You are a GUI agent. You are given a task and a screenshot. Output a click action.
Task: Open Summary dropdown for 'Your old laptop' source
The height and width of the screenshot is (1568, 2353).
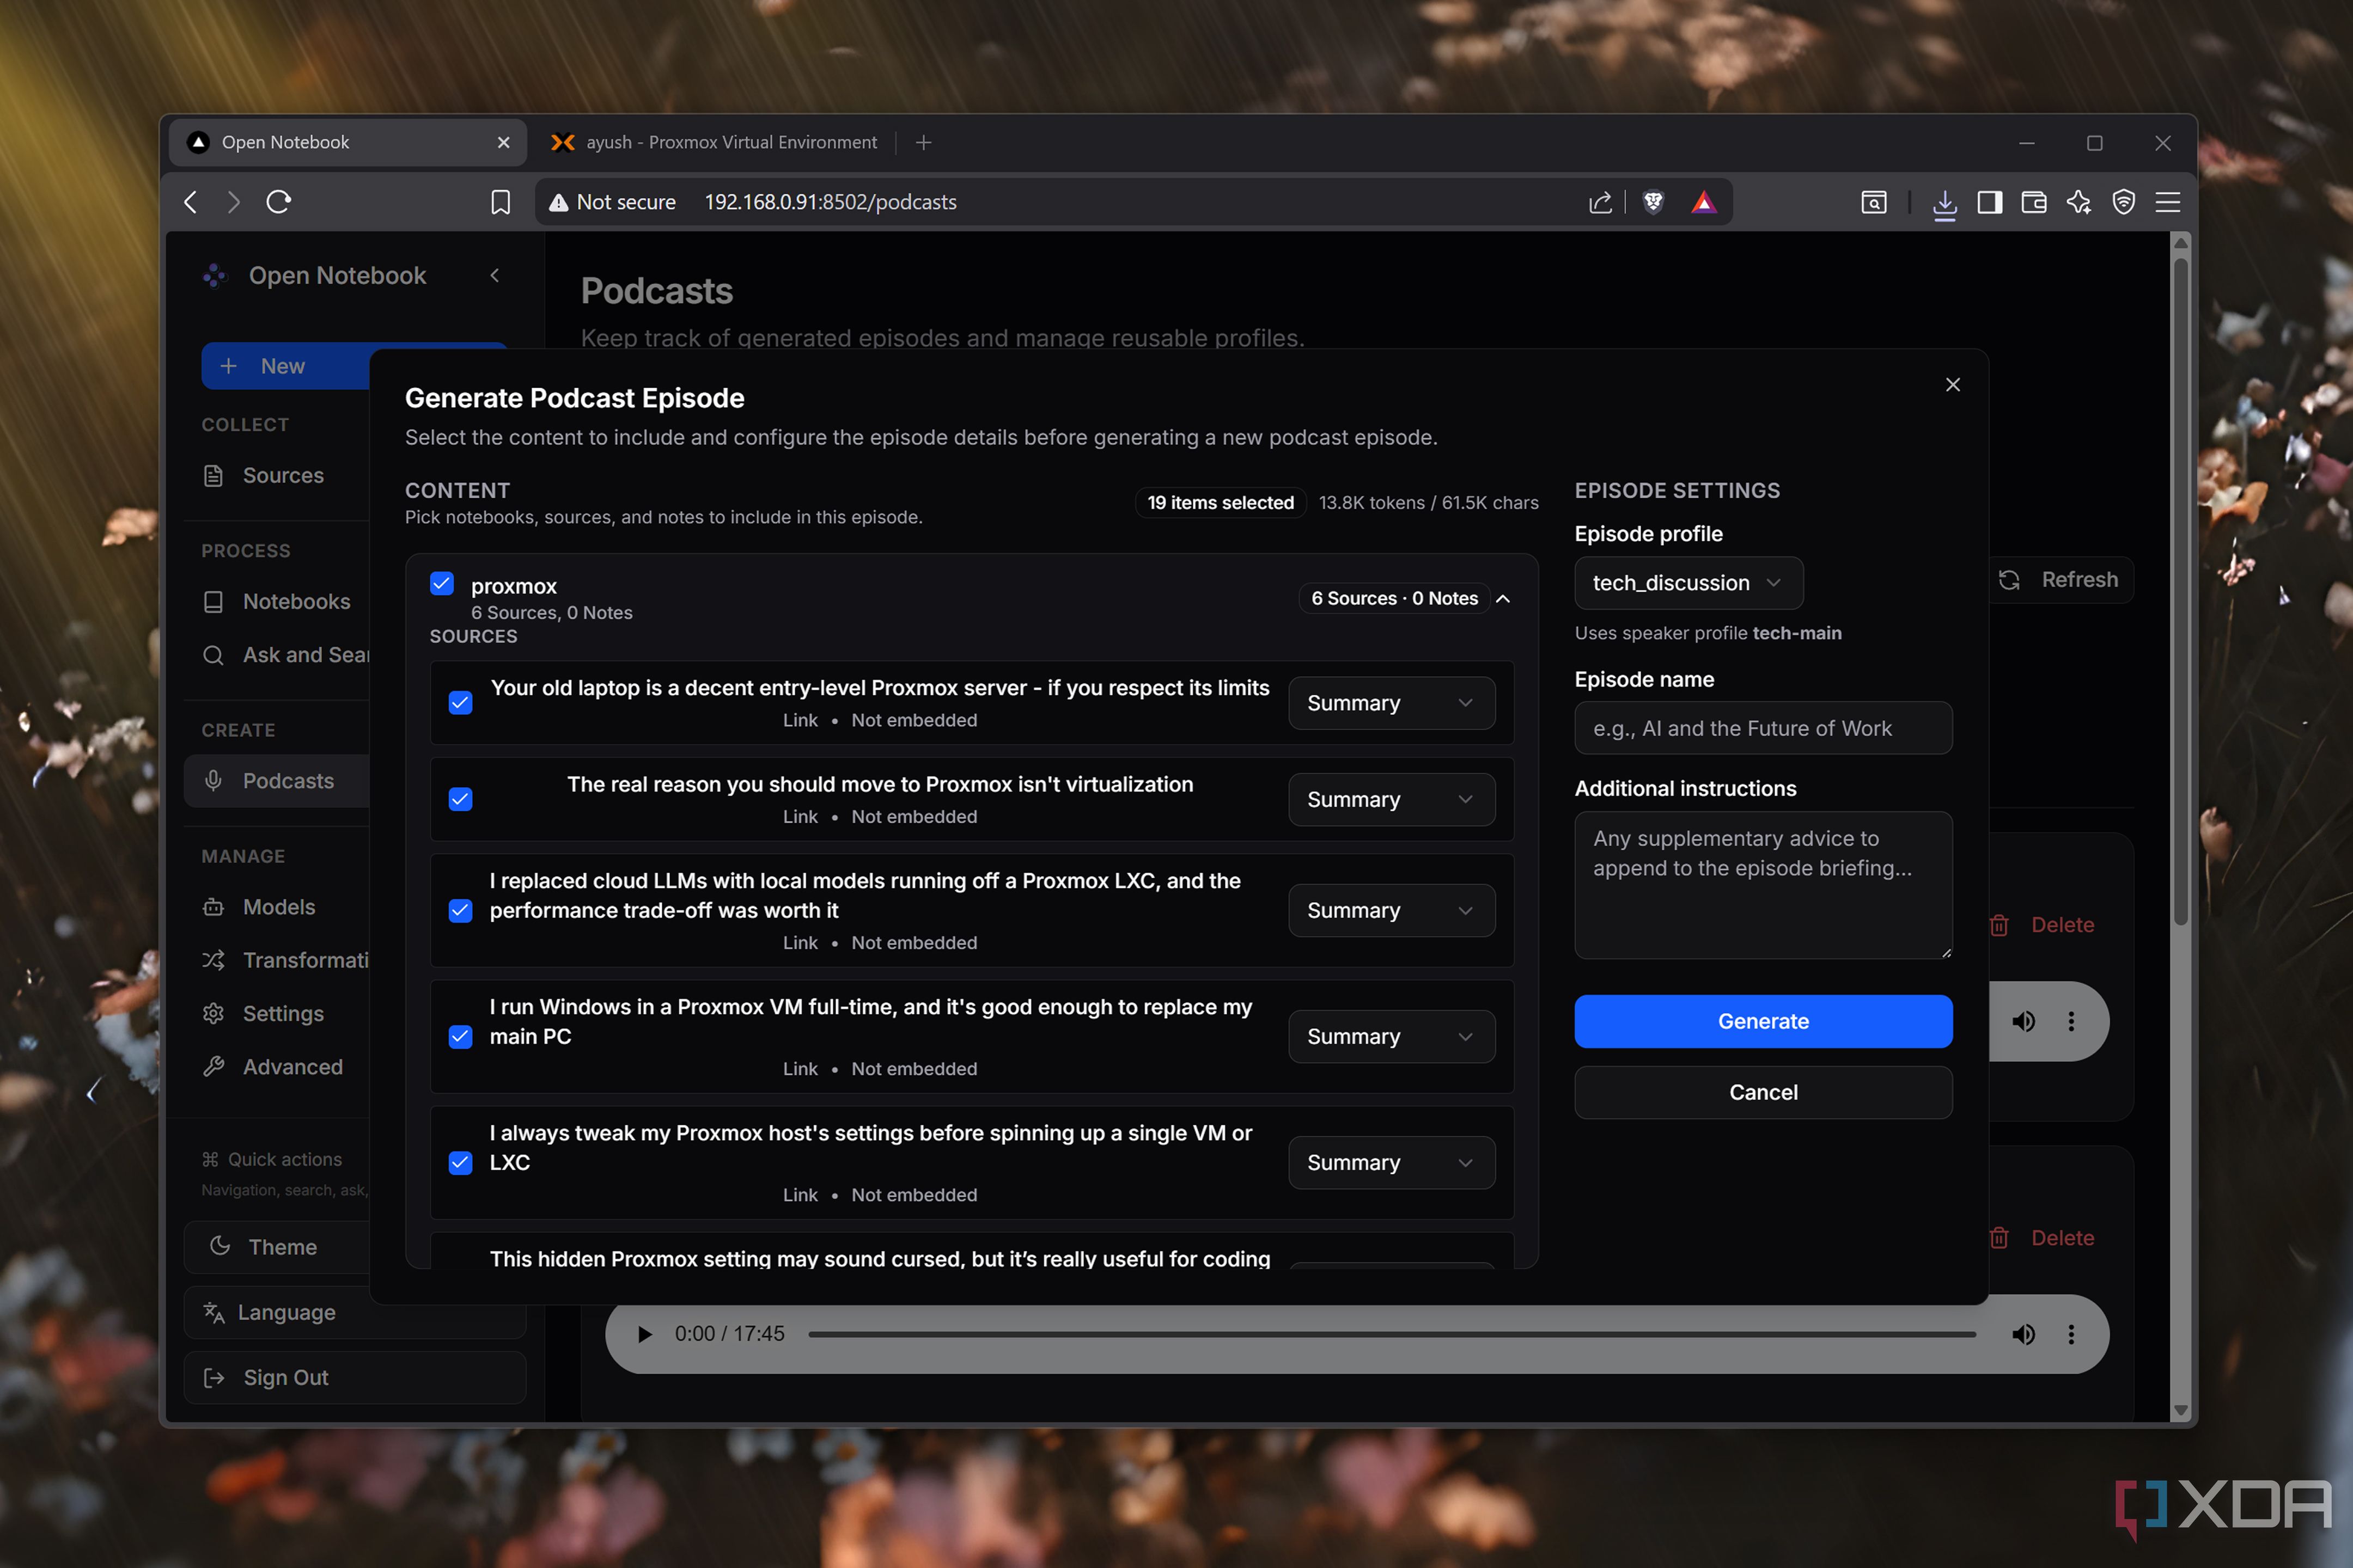pyautogui.click(x=1392, y=703)
